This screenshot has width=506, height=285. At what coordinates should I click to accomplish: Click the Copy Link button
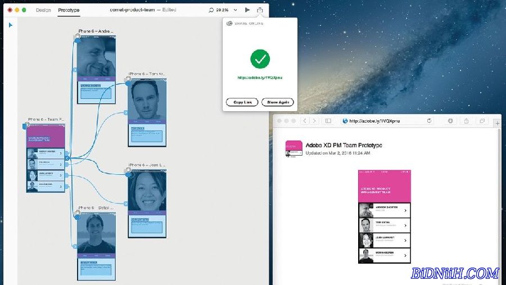pos(242,102)
